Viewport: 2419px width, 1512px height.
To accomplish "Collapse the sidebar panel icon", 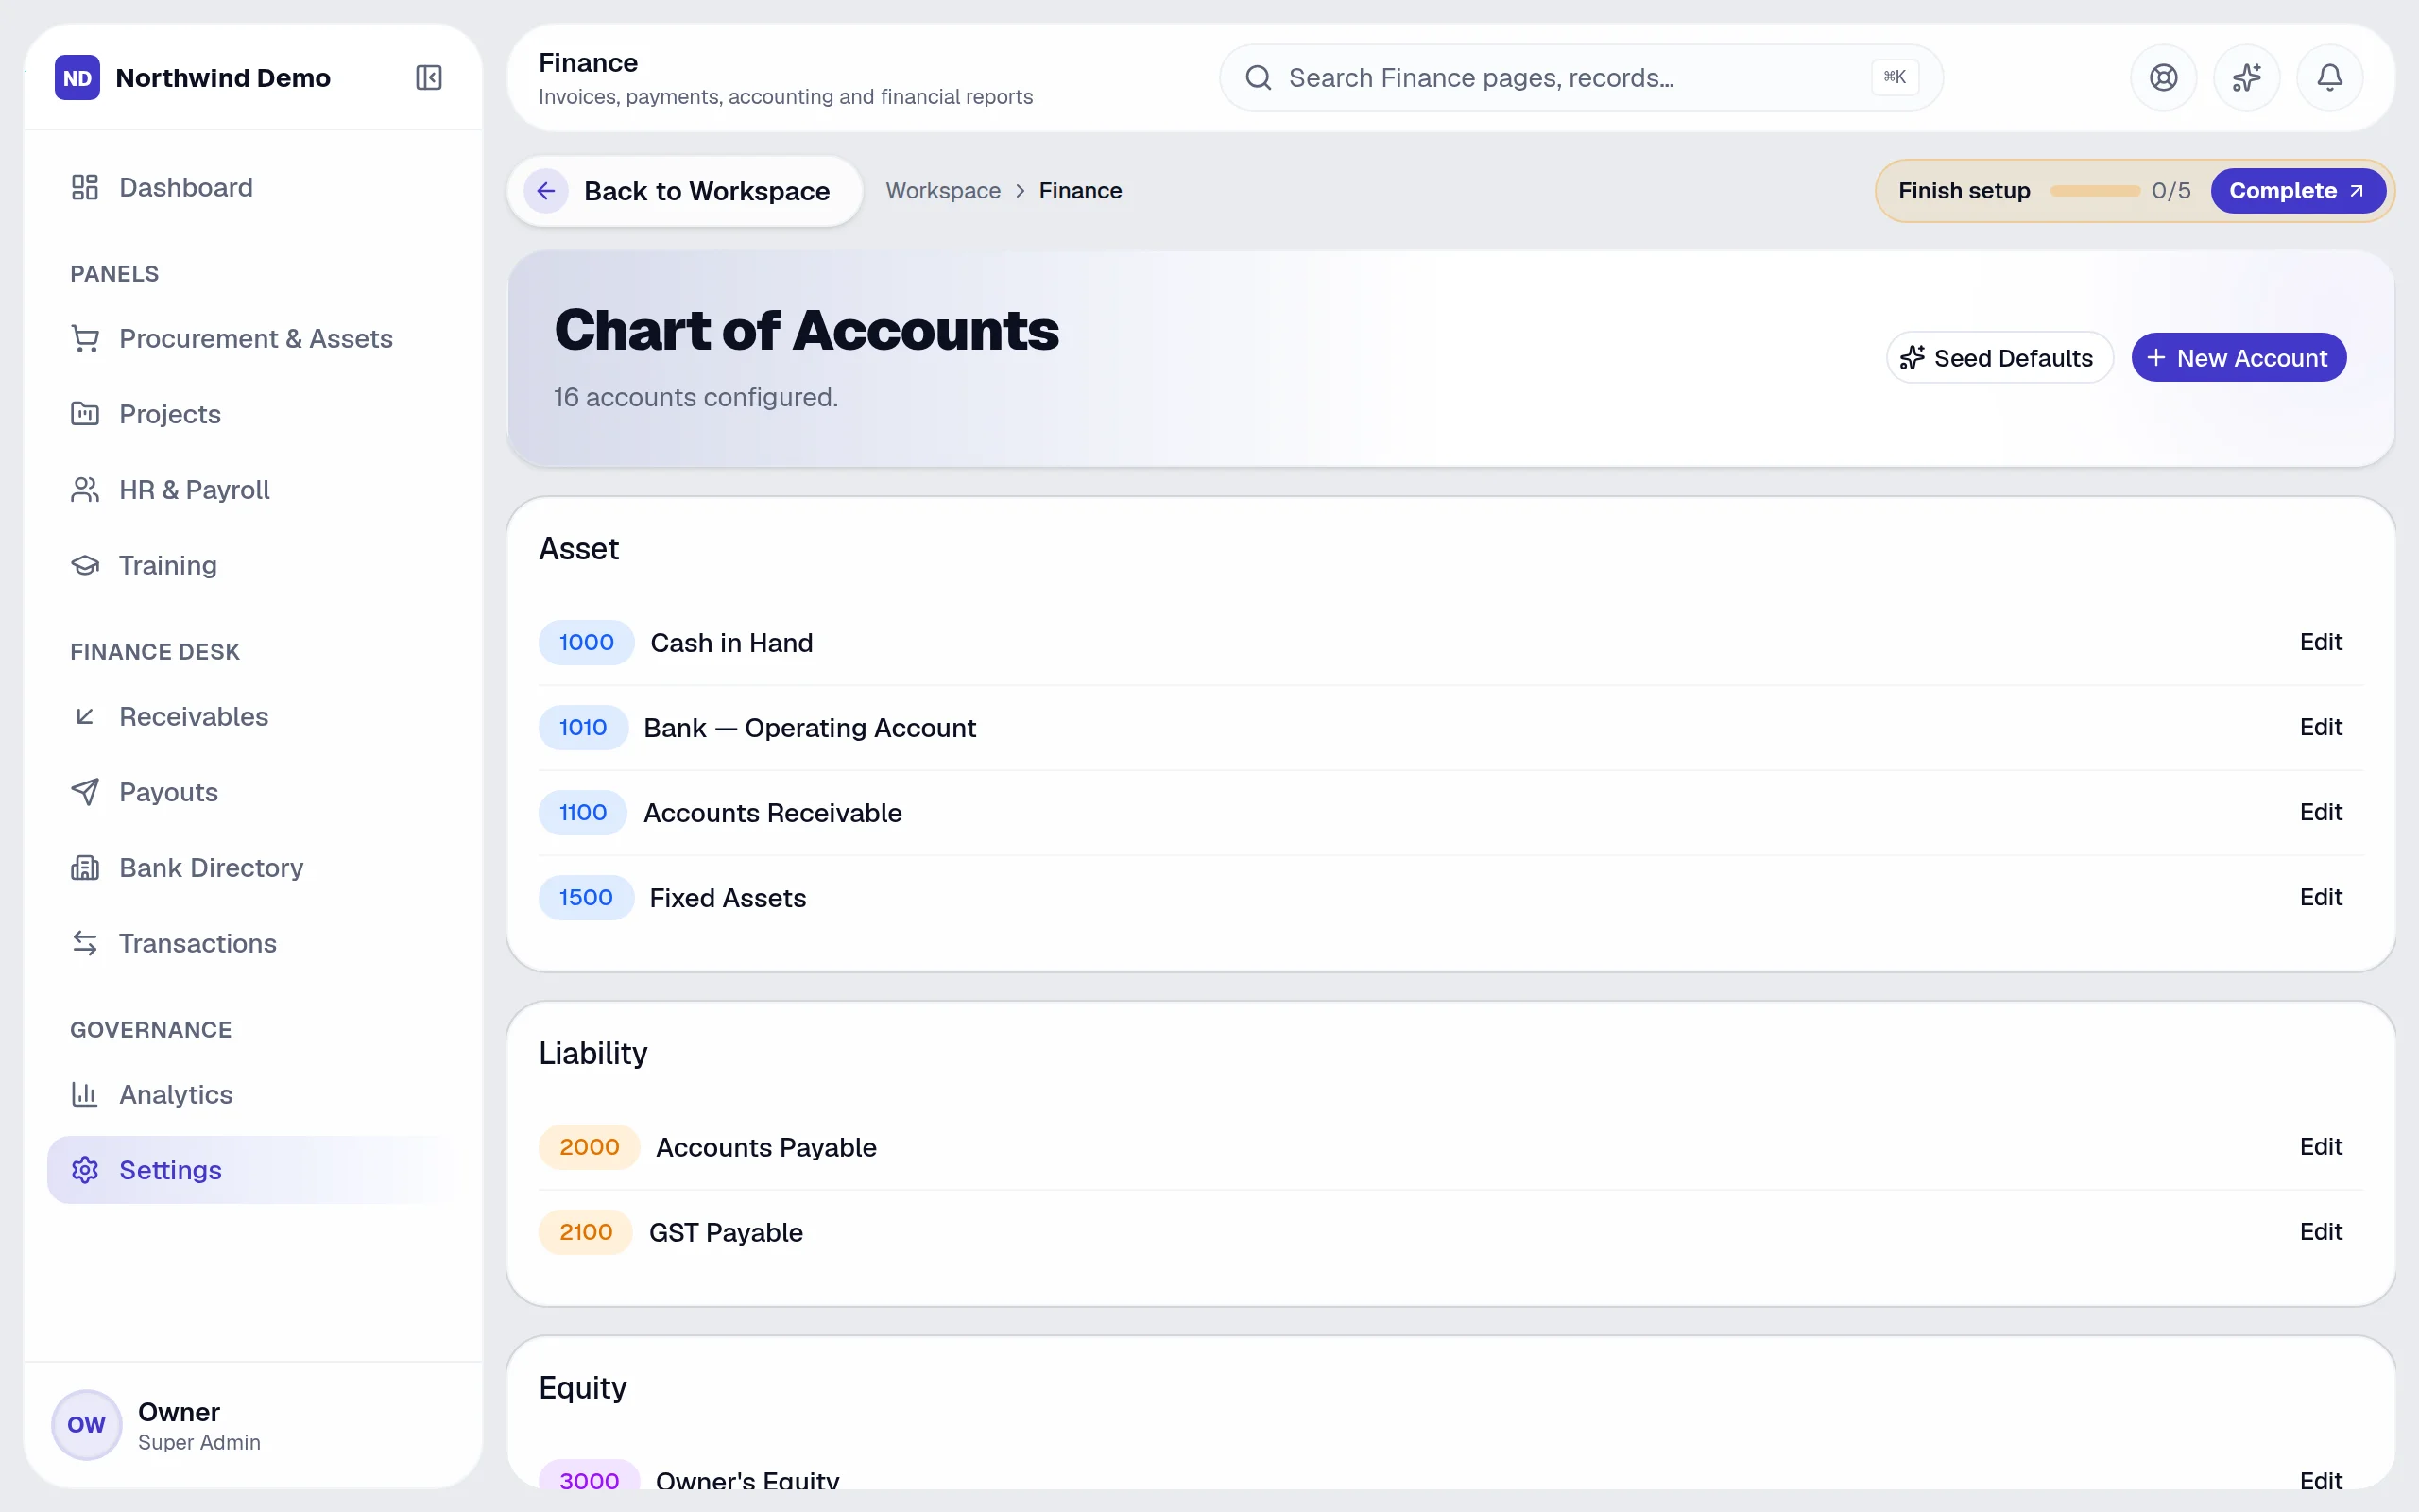I will 428,78.
